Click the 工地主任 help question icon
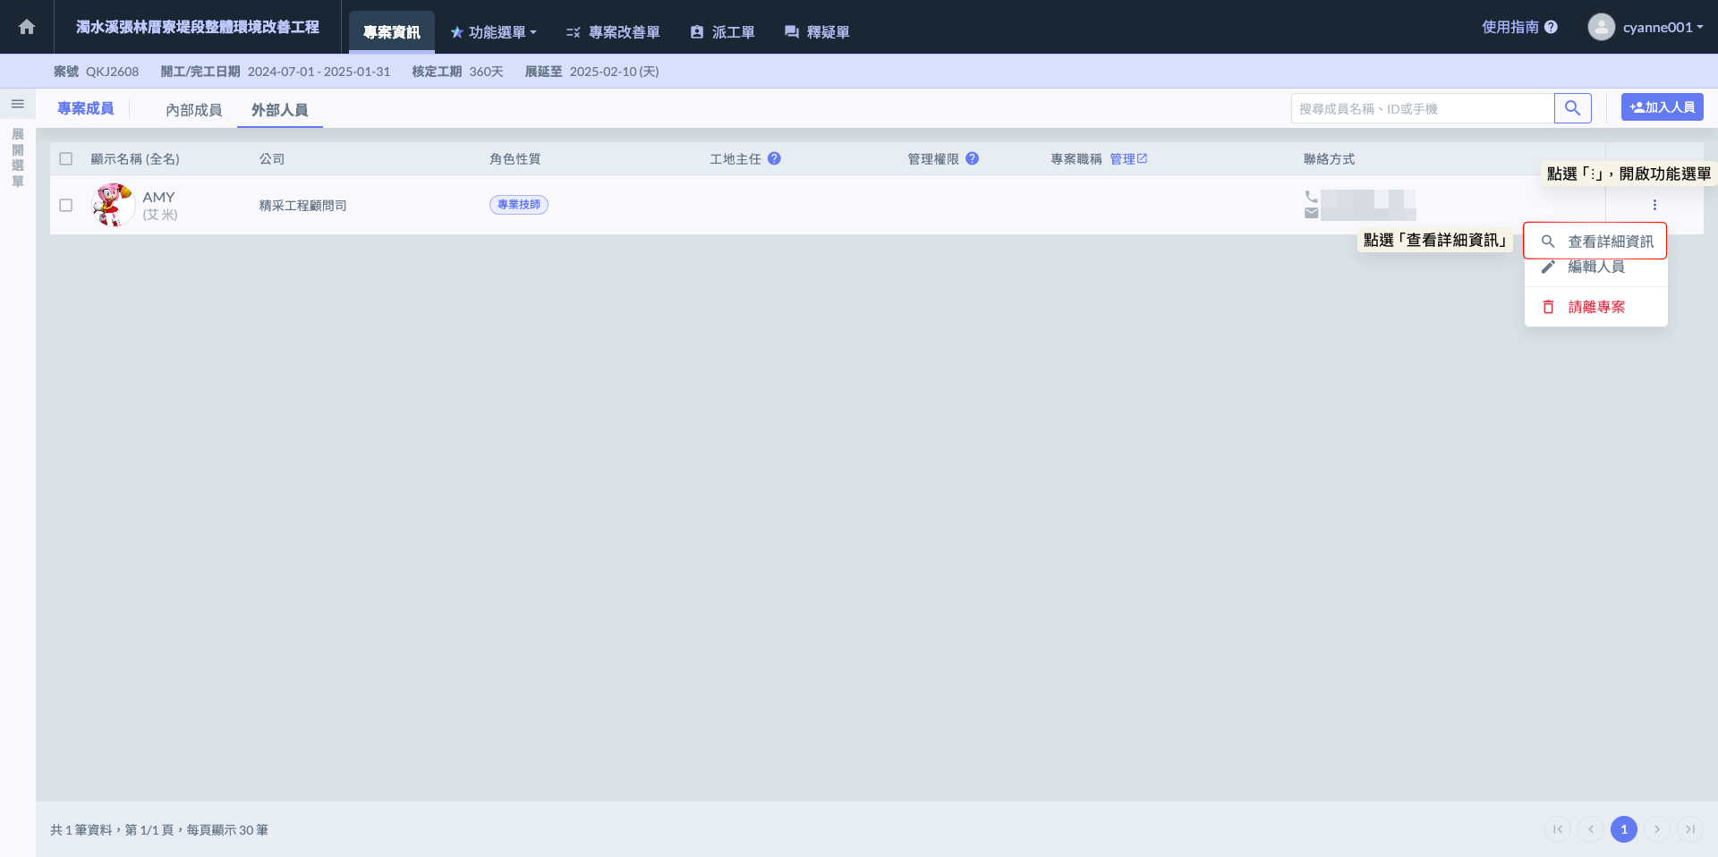The image size is (1718, 857). point(774,158)
